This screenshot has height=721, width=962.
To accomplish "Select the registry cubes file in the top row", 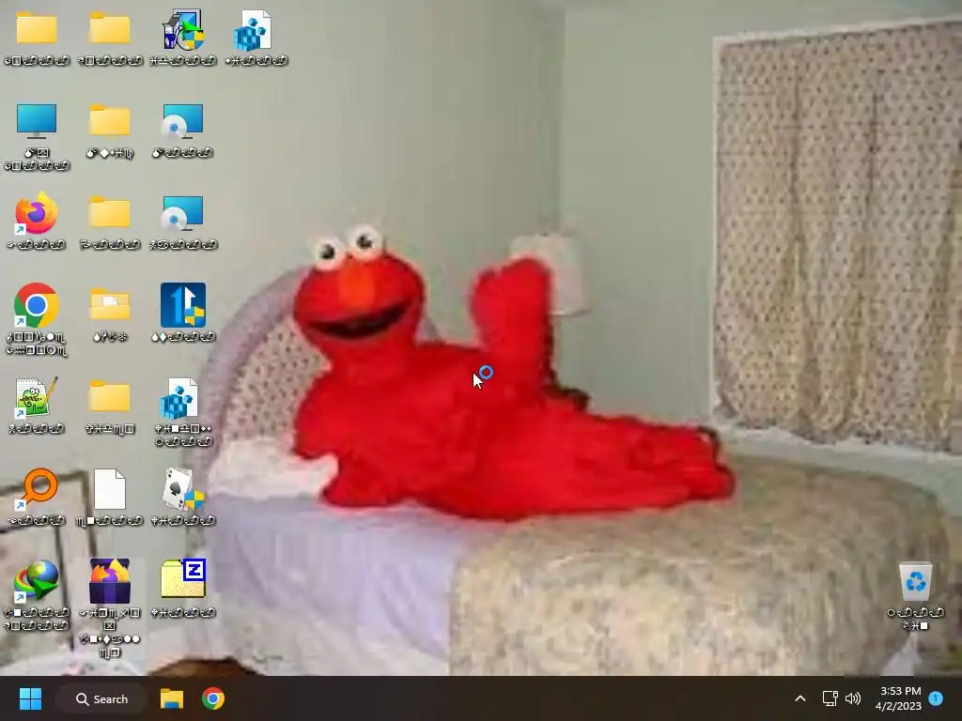I will (254, 29).
